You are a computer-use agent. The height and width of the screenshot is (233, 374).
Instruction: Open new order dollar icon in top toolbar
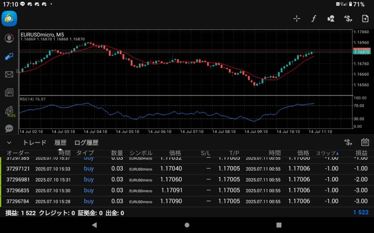pyautogui.click(x=348, y=19)
